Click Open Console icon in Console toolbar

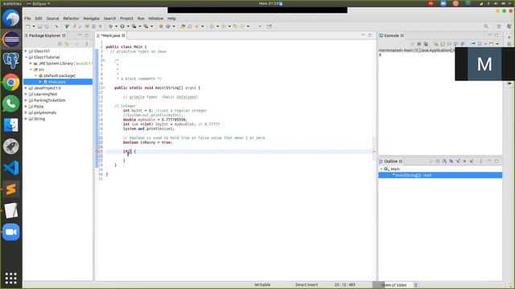click(492, 43)
